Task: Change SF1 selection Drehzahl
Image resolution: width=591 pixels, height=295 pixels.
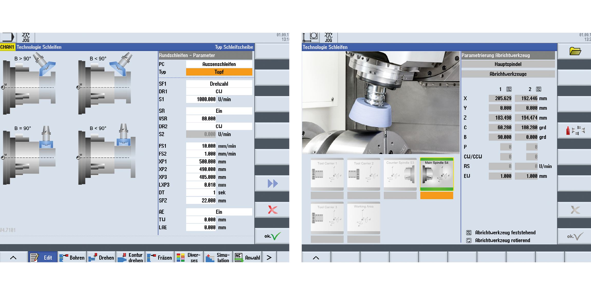Action: coord(219,84)
